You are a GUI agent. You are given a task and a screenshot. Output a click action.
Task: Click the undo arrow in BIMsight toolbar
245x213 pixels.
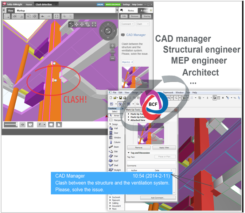tap(43, 16)
